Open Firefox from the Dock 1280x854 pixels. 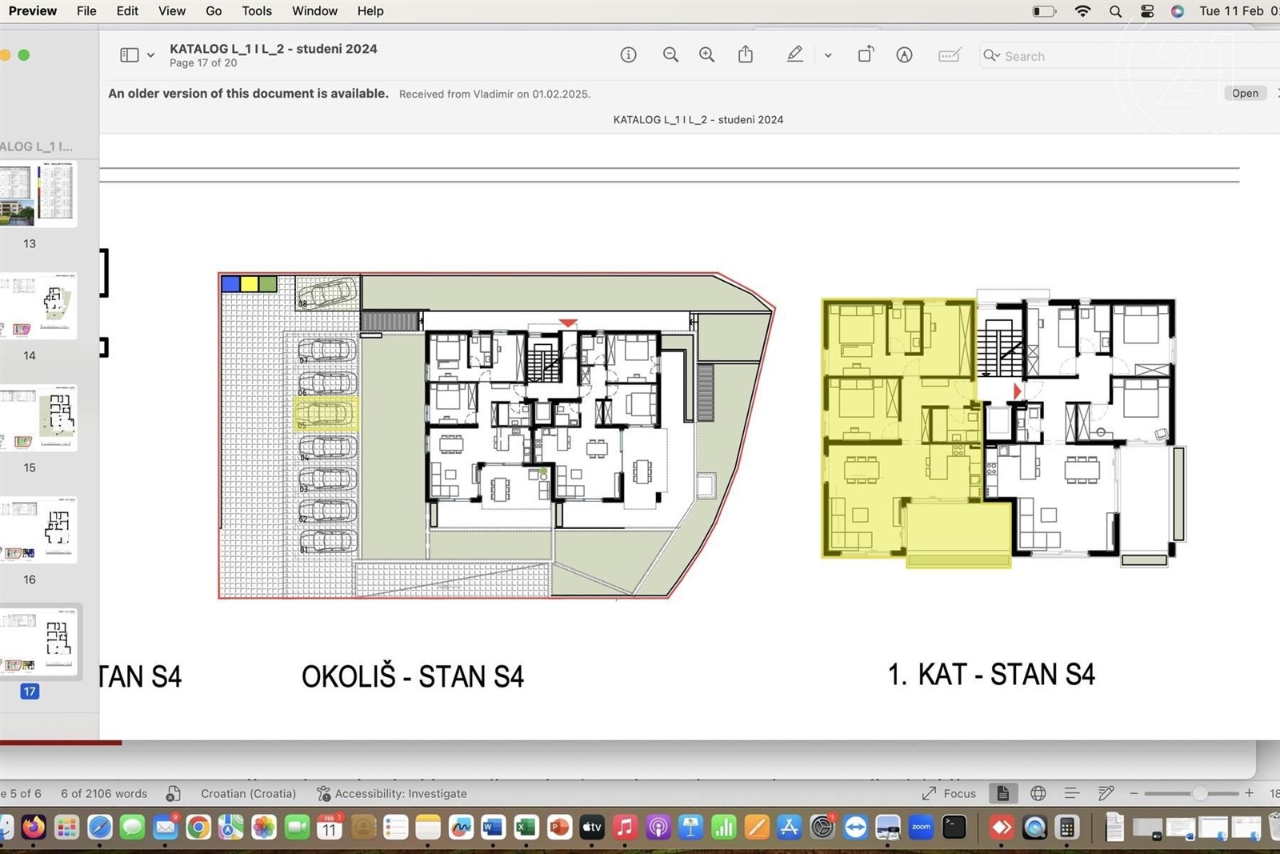pos(34,827)
